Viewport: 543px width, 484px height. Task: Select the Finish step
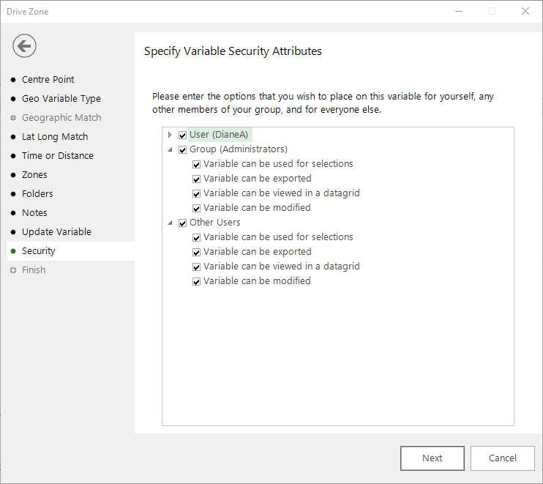(34, 270)
